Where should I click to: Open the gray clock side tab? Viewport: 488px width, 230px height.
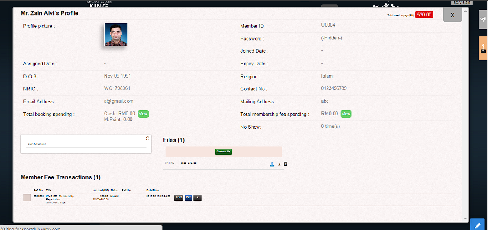(483, 19)
